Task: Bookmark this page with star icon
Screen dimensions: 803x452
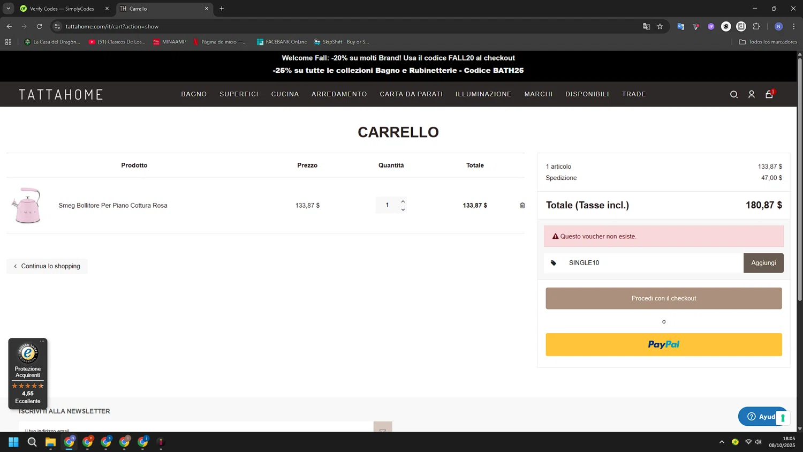Action: coord(660,26)
